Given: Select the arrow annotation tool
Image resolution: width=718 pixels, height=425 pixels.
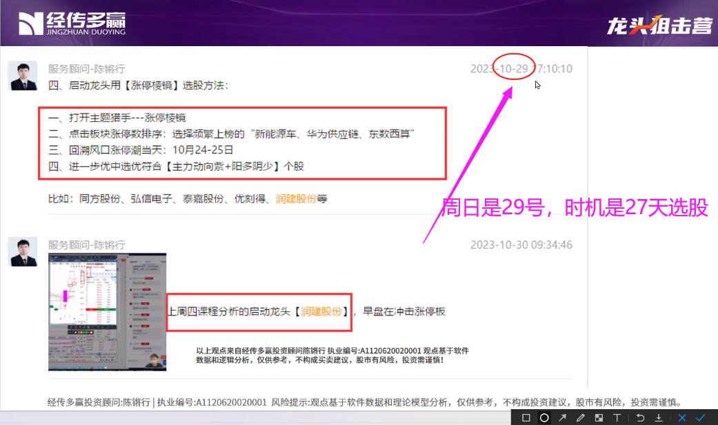Looking at the screenshot, I should coord(562,417).
